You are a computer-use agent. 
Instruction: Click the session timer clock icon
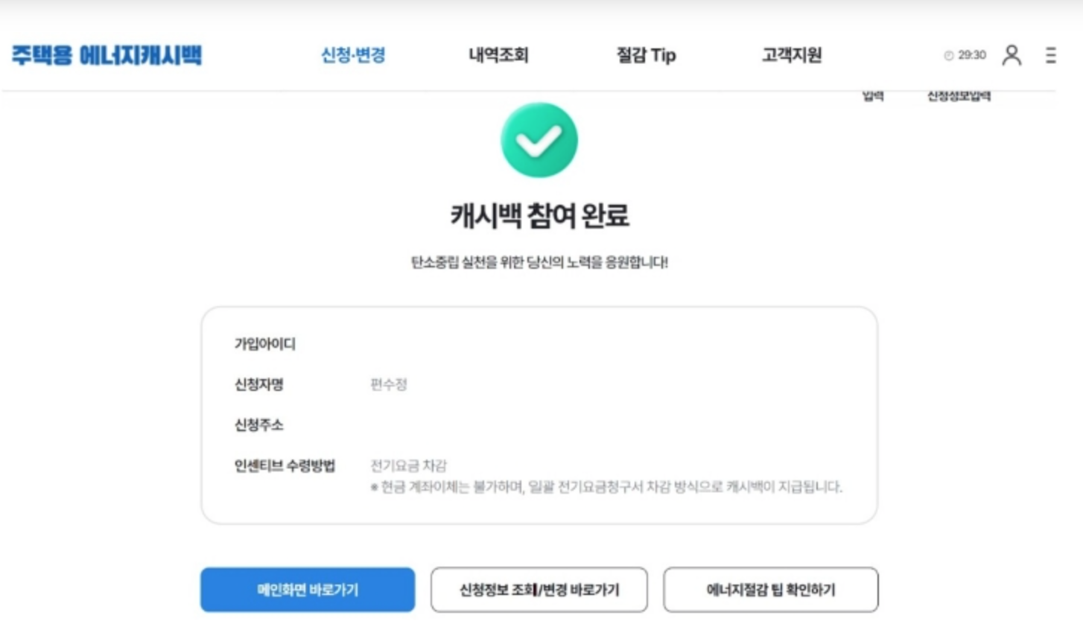[x=948, y=55]
